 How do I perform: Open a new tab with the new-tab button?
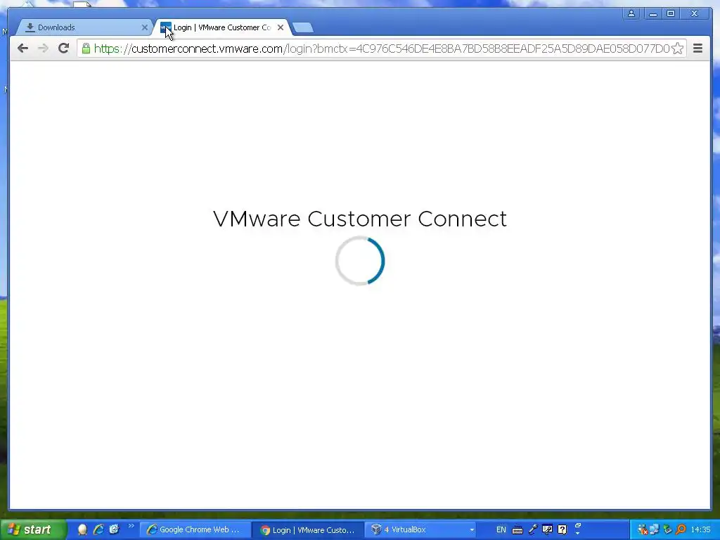point(303,27)
